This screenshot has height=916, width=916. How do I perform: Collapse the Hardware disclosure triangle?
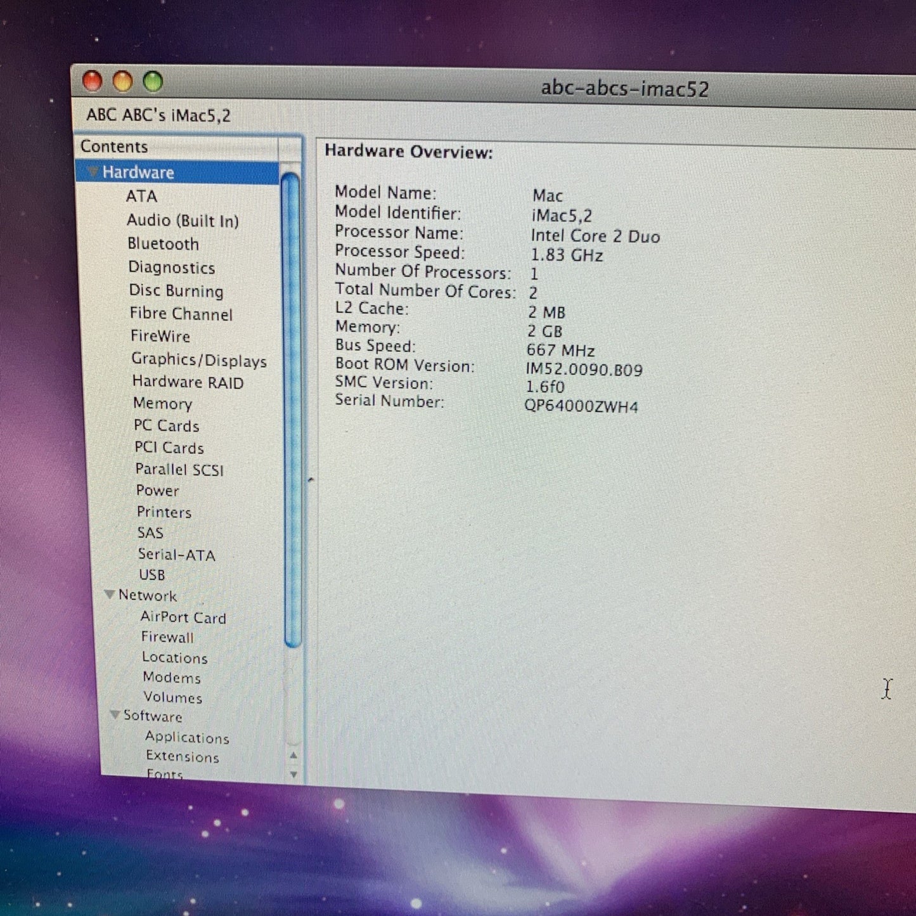tap(93, 172)
